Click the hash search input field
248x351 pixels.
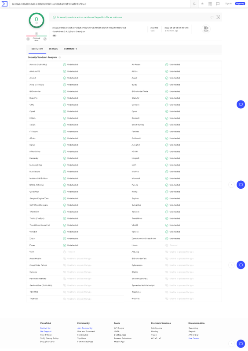[x=100, y=4]
